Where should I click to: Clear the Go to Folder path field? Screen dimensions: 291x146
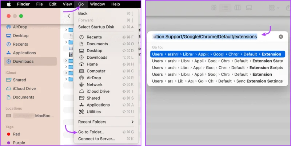281,37
